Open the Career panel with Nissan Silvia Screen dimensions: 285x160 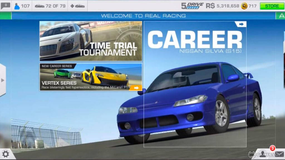point(195,84)
